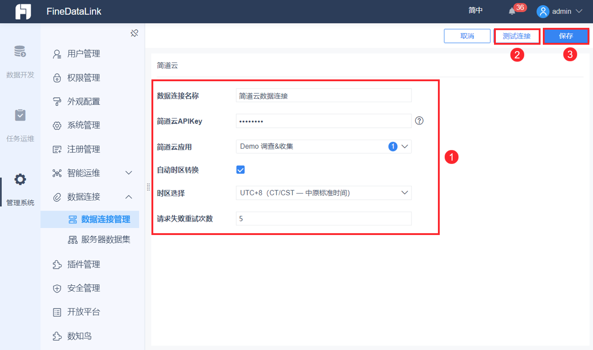Click the 权限管理 lock icon
This screenshot has height=350, width=593.
[57, 78]
